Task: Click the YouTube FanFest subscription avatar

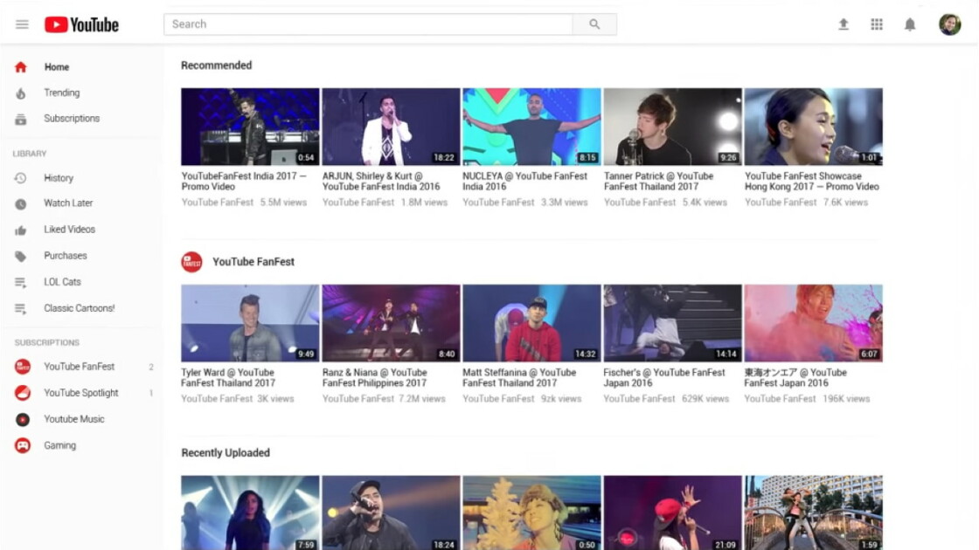Action: coord(23,367)
